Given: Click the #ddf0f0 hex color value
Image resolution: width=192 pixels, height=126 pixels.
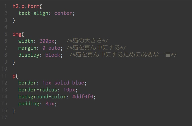Looking at the screenshot, I should click(x=83, y=97).
